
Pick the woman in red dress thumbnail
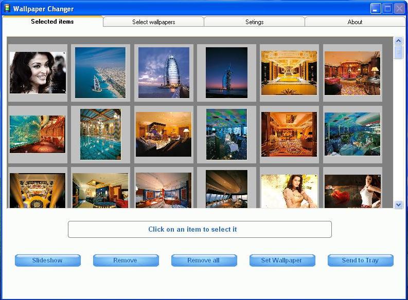pos(352,191)
